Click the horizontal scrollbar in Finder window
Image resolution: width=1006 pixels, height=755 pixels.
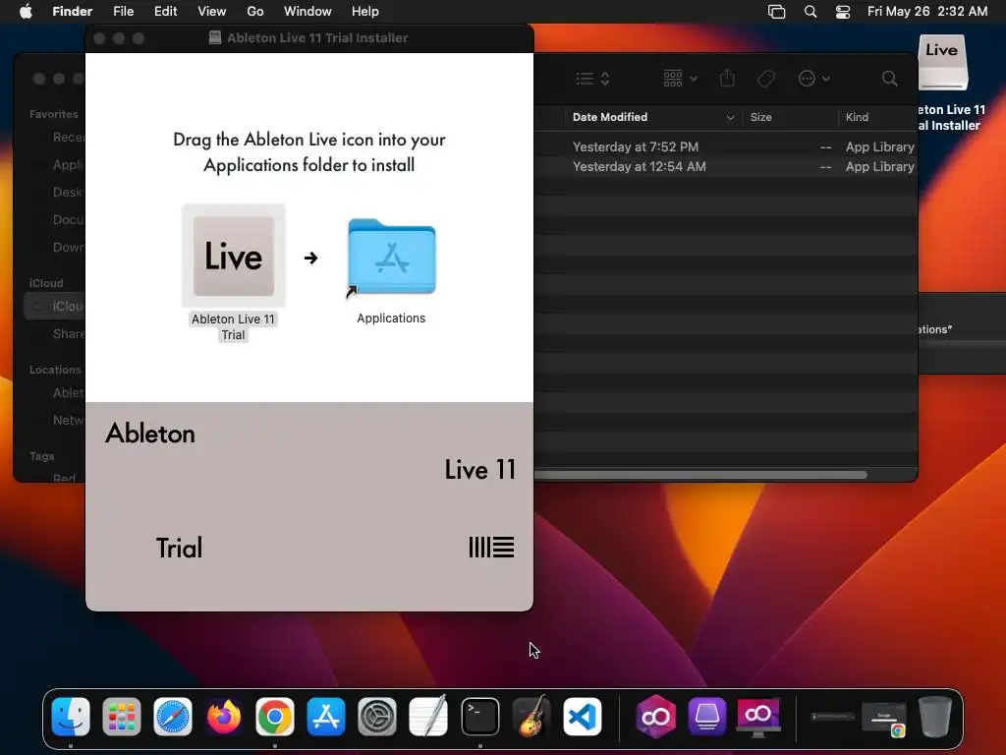click(x=699, y=475)
